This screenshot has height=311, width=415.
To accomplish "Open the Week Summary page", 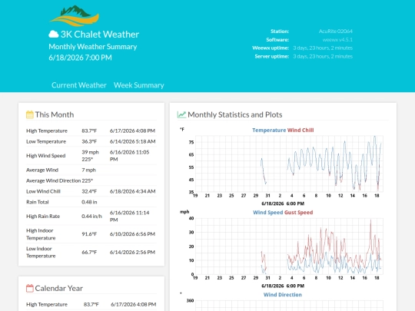I will pyautogui.click(x=138, y=85).
